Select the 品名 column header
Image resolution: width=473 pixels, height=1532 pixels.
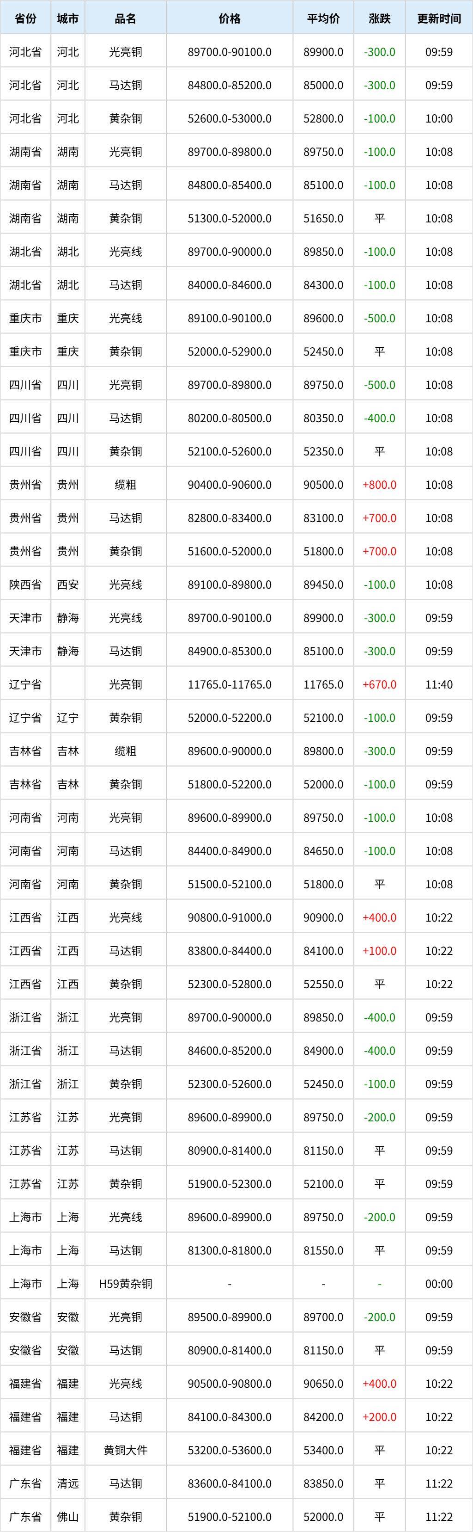(125, 18)
